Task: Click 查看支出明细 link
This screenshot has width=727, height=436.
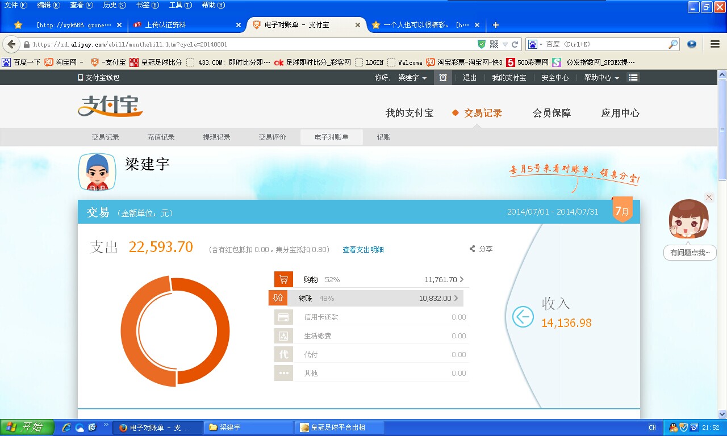Action: (x=363, y=250)
